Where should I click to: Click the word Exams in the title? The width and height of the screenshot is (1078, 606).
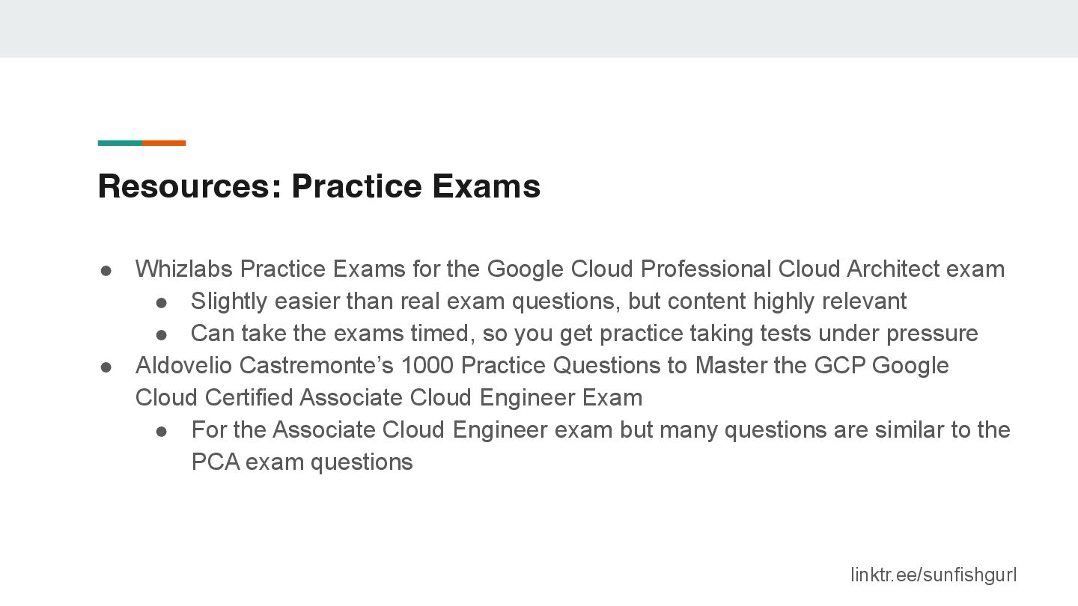pos(486,186)
